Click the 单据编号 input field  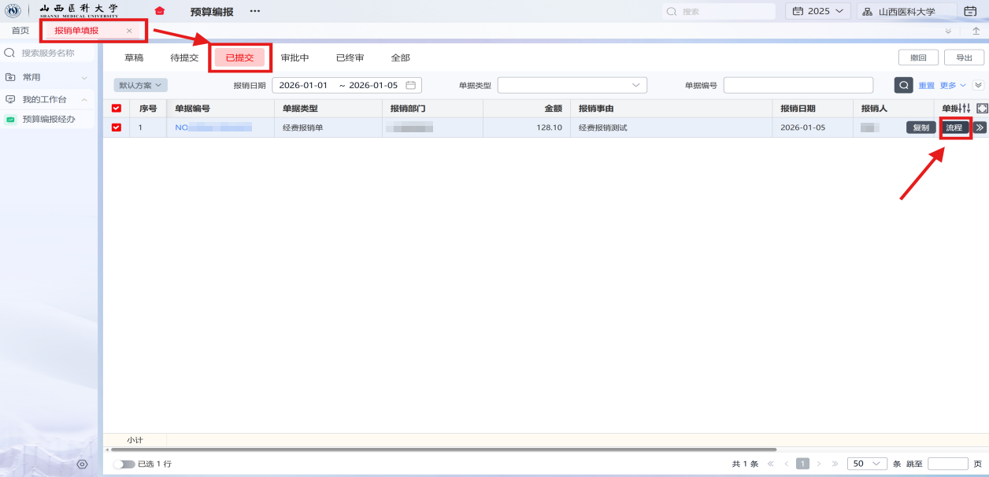pyautogui.click(x=798, y=85)
